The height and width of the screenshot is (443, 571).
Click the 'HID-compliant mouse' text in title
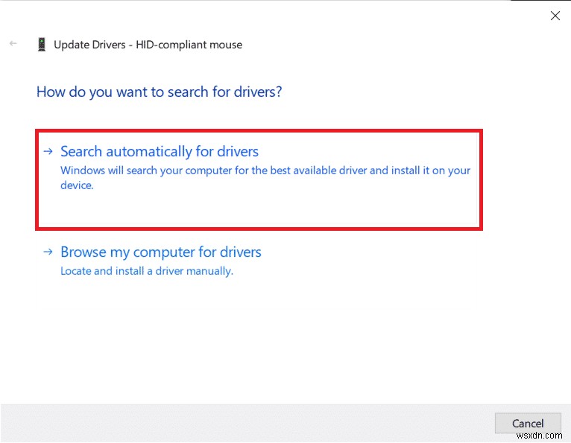197,45
